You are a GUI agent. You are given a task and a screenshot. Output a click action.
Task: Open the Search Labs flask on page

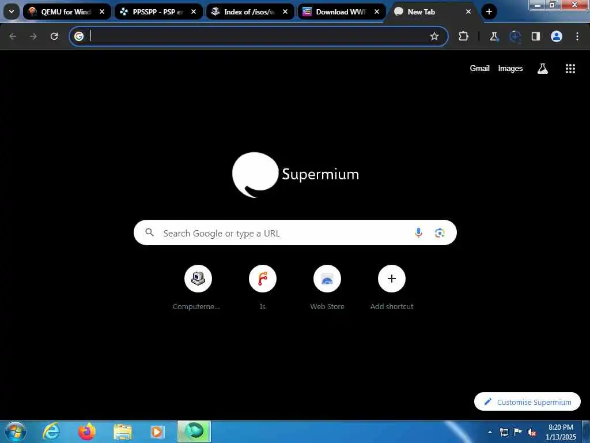pyautogui.click(x=542, y=68)
